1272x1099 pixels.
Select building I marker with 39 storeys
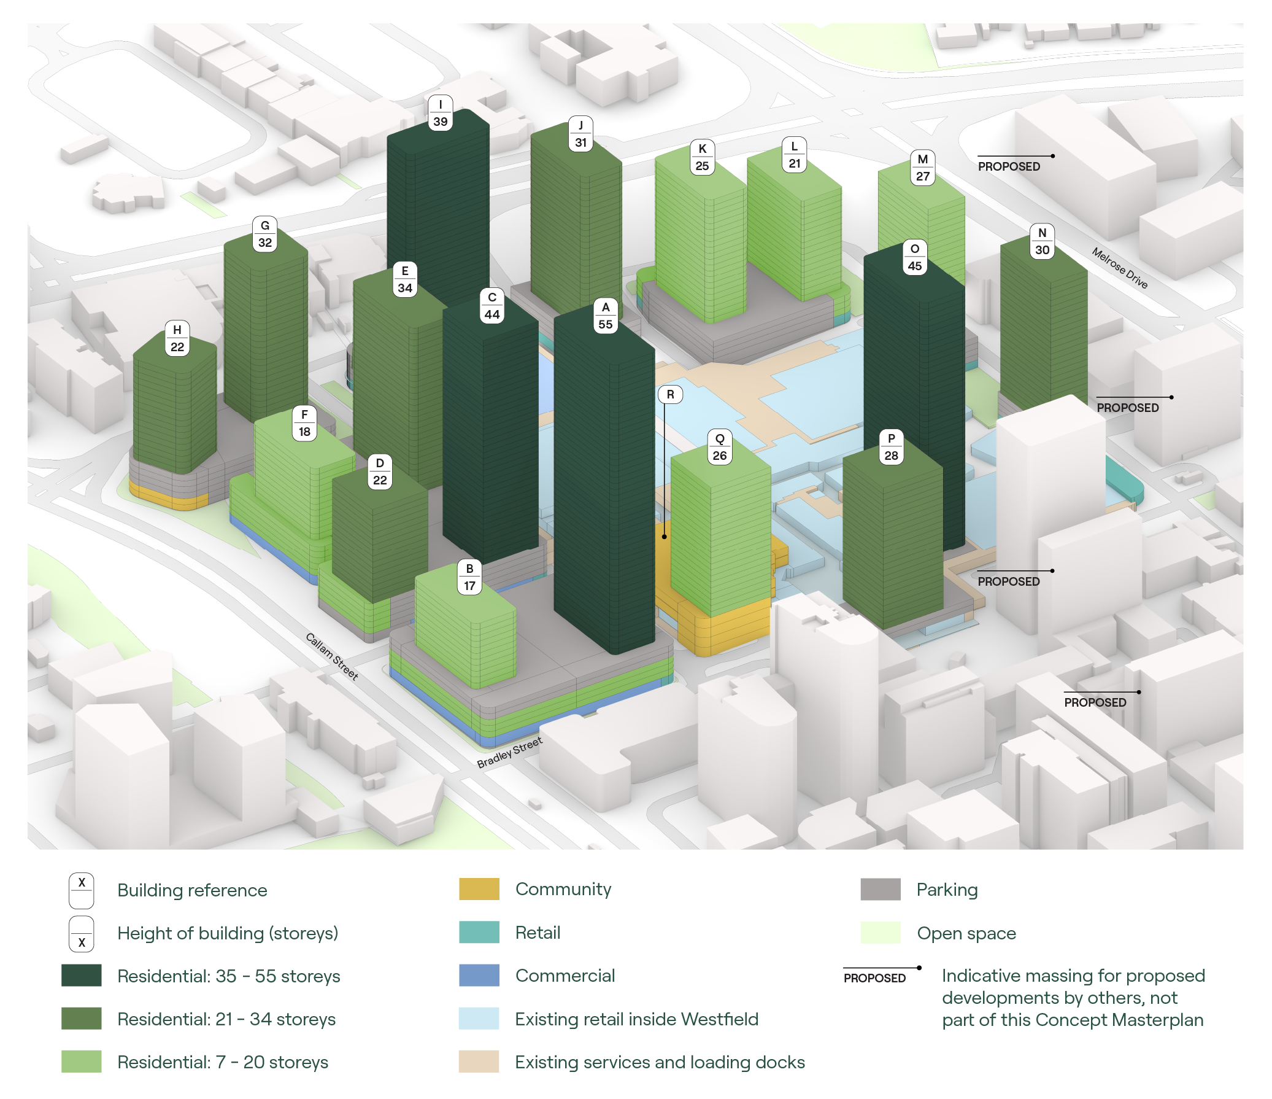click(440, 113)
